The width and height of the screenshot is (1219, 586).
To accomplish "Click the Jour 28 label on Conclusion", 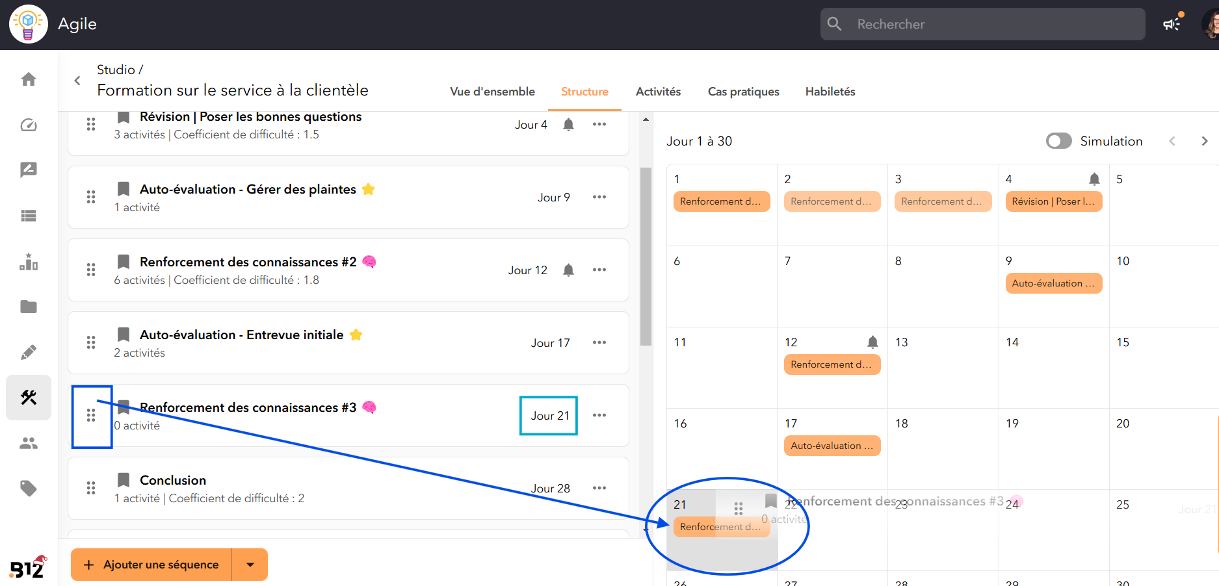I will (x=551, y=489).
